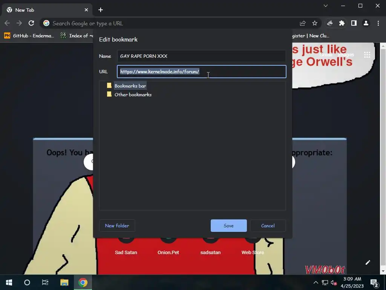The height and width of the screenshot is (290, 386).
Task: Open File Explorer from the taskbar
Action: (64, 282)
